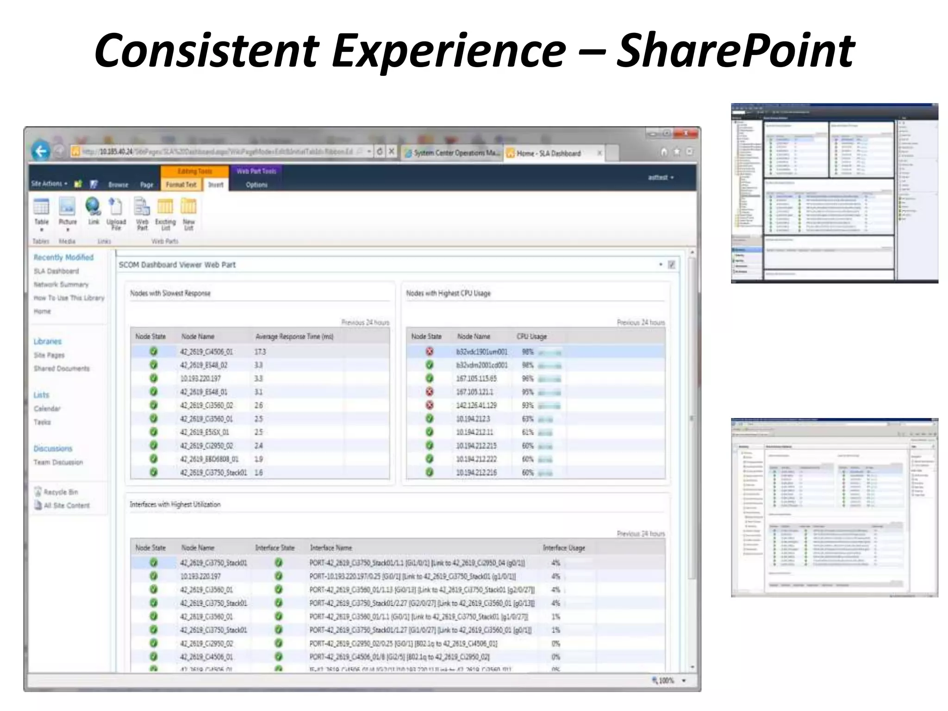Click the browser favorites star icon
This screenshot has width=948, height=711.
[677, 152]
